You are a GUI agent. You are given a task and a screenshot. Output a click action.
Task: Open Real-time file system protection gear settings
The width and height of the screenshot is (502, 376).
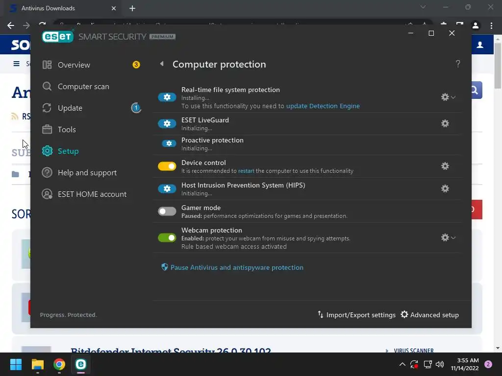pyautogui.click(x=445, y=97)
